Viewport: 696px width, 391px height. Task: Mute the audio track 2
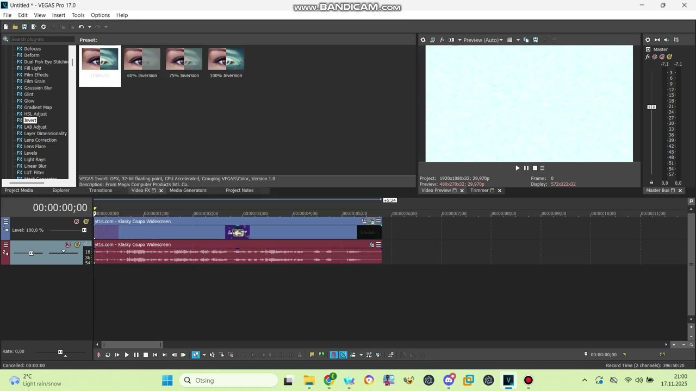pos(68,245)
